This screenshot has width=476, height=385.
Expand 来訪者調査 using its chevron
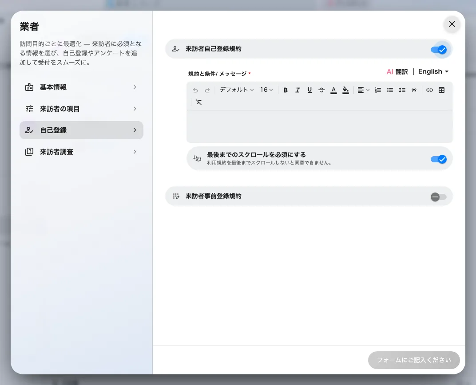click(x=135, y=152)
